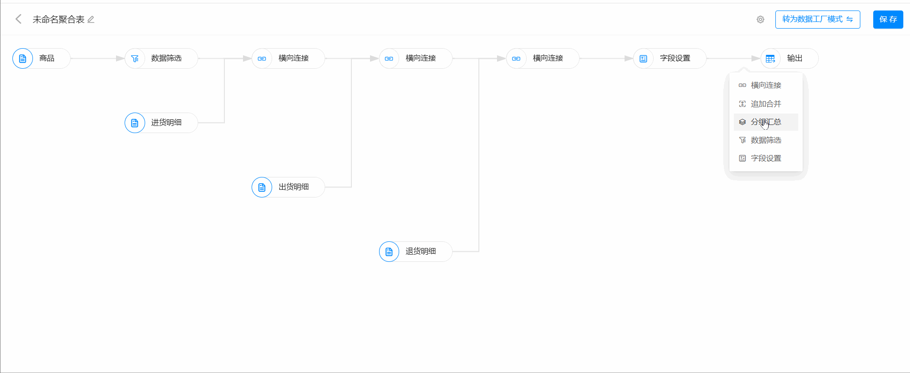Viewport: 910px width, 373px height.
Task: Choose 横向连接 from the popup menu
Action: coord(766,85)
